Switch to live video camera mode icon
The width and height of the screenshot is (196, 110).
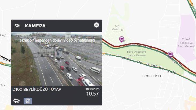coord(17,101)
